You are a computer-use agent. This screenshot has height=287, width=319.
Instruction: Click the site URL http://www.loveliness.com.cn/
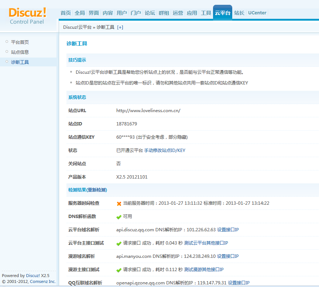click(x=148, y=111)
